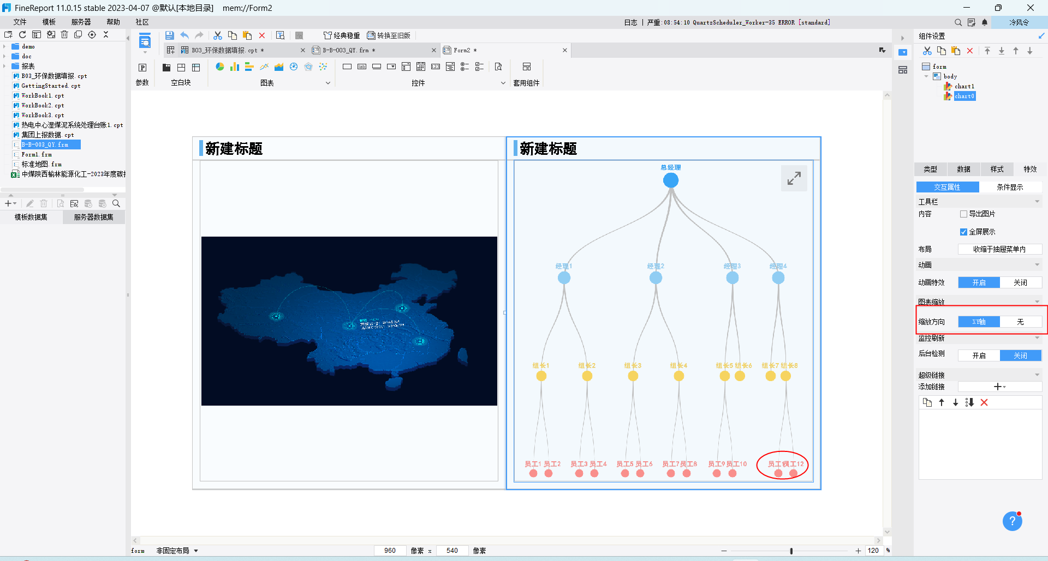Add a number input widget
Image resolution: width=1048 pixels, height=561 pixels.
pos(436,67)
